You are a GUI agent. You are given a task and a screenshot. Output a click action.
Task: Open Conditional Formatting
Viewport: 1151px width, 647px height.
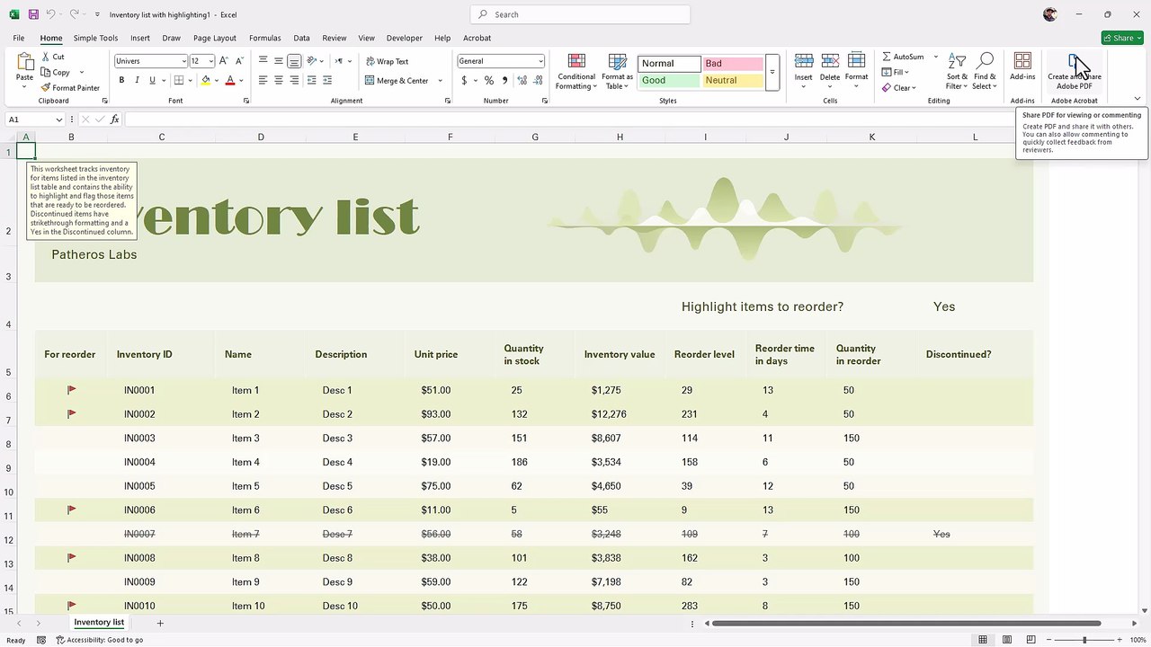(576, 71)
